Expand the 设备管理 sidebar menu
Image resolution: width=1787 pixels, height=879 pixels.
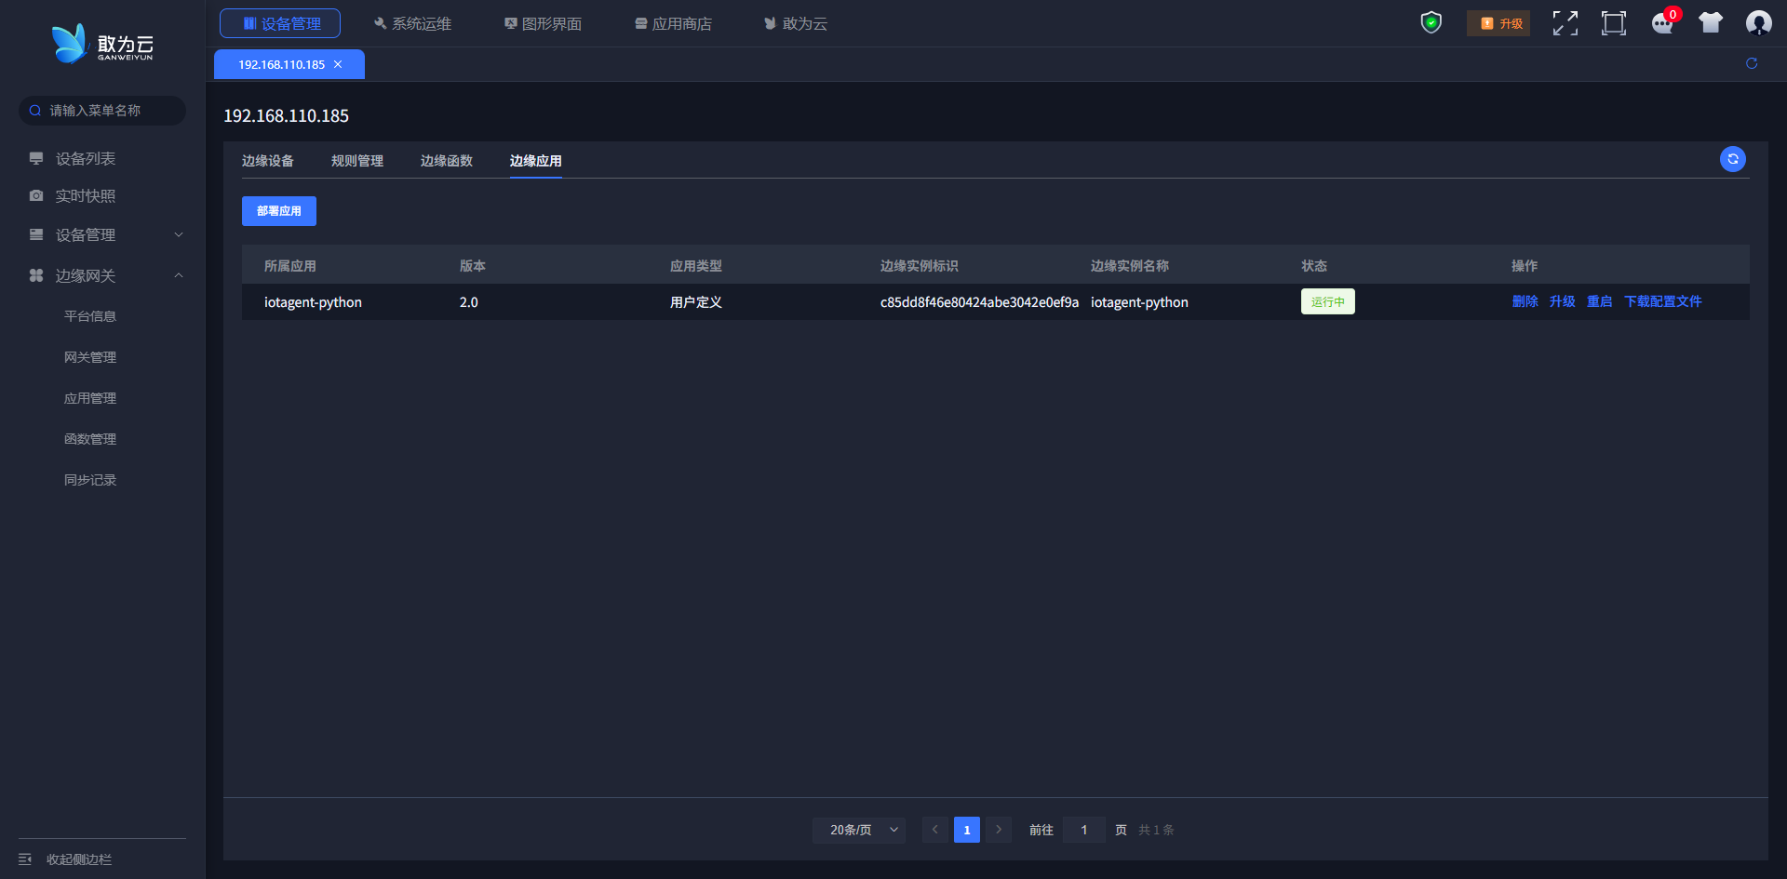[102, 235]
